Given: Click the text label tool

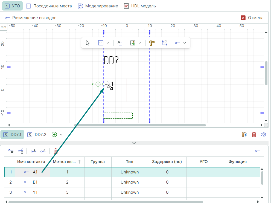Looking at the screenshot, I should pos(120,43).
